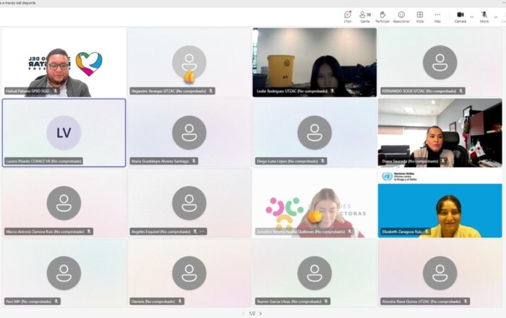Click Daniela avatar circle
The image size is (506, 318).
[x=189, y=273]
